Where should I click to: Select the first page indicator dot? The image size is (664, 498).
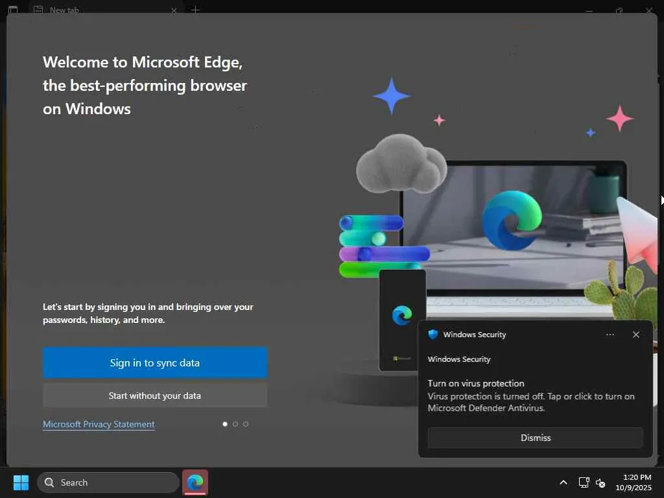tap(225, 424)
